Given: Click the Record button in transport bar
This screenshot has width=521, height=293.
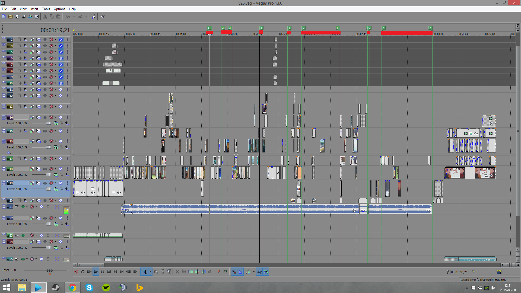Looking at the screenshot, I should click(x=76, y=272).
